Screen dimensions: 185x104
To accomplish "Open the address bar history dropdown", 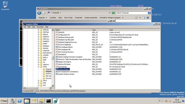I will pyautogui.click(x=110, y=13).
